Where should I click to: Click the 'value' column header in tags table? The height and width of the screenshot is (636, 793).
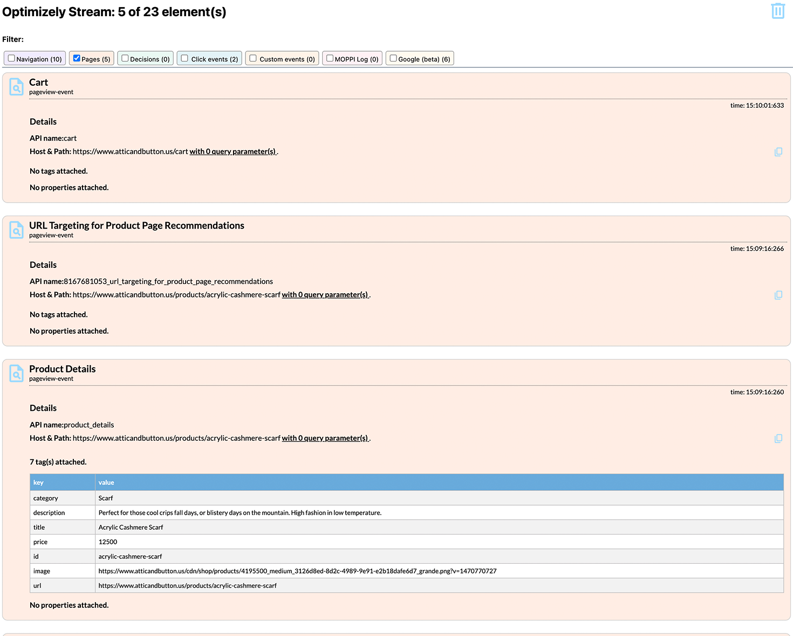pyautogui.click(x=106, y=482)
